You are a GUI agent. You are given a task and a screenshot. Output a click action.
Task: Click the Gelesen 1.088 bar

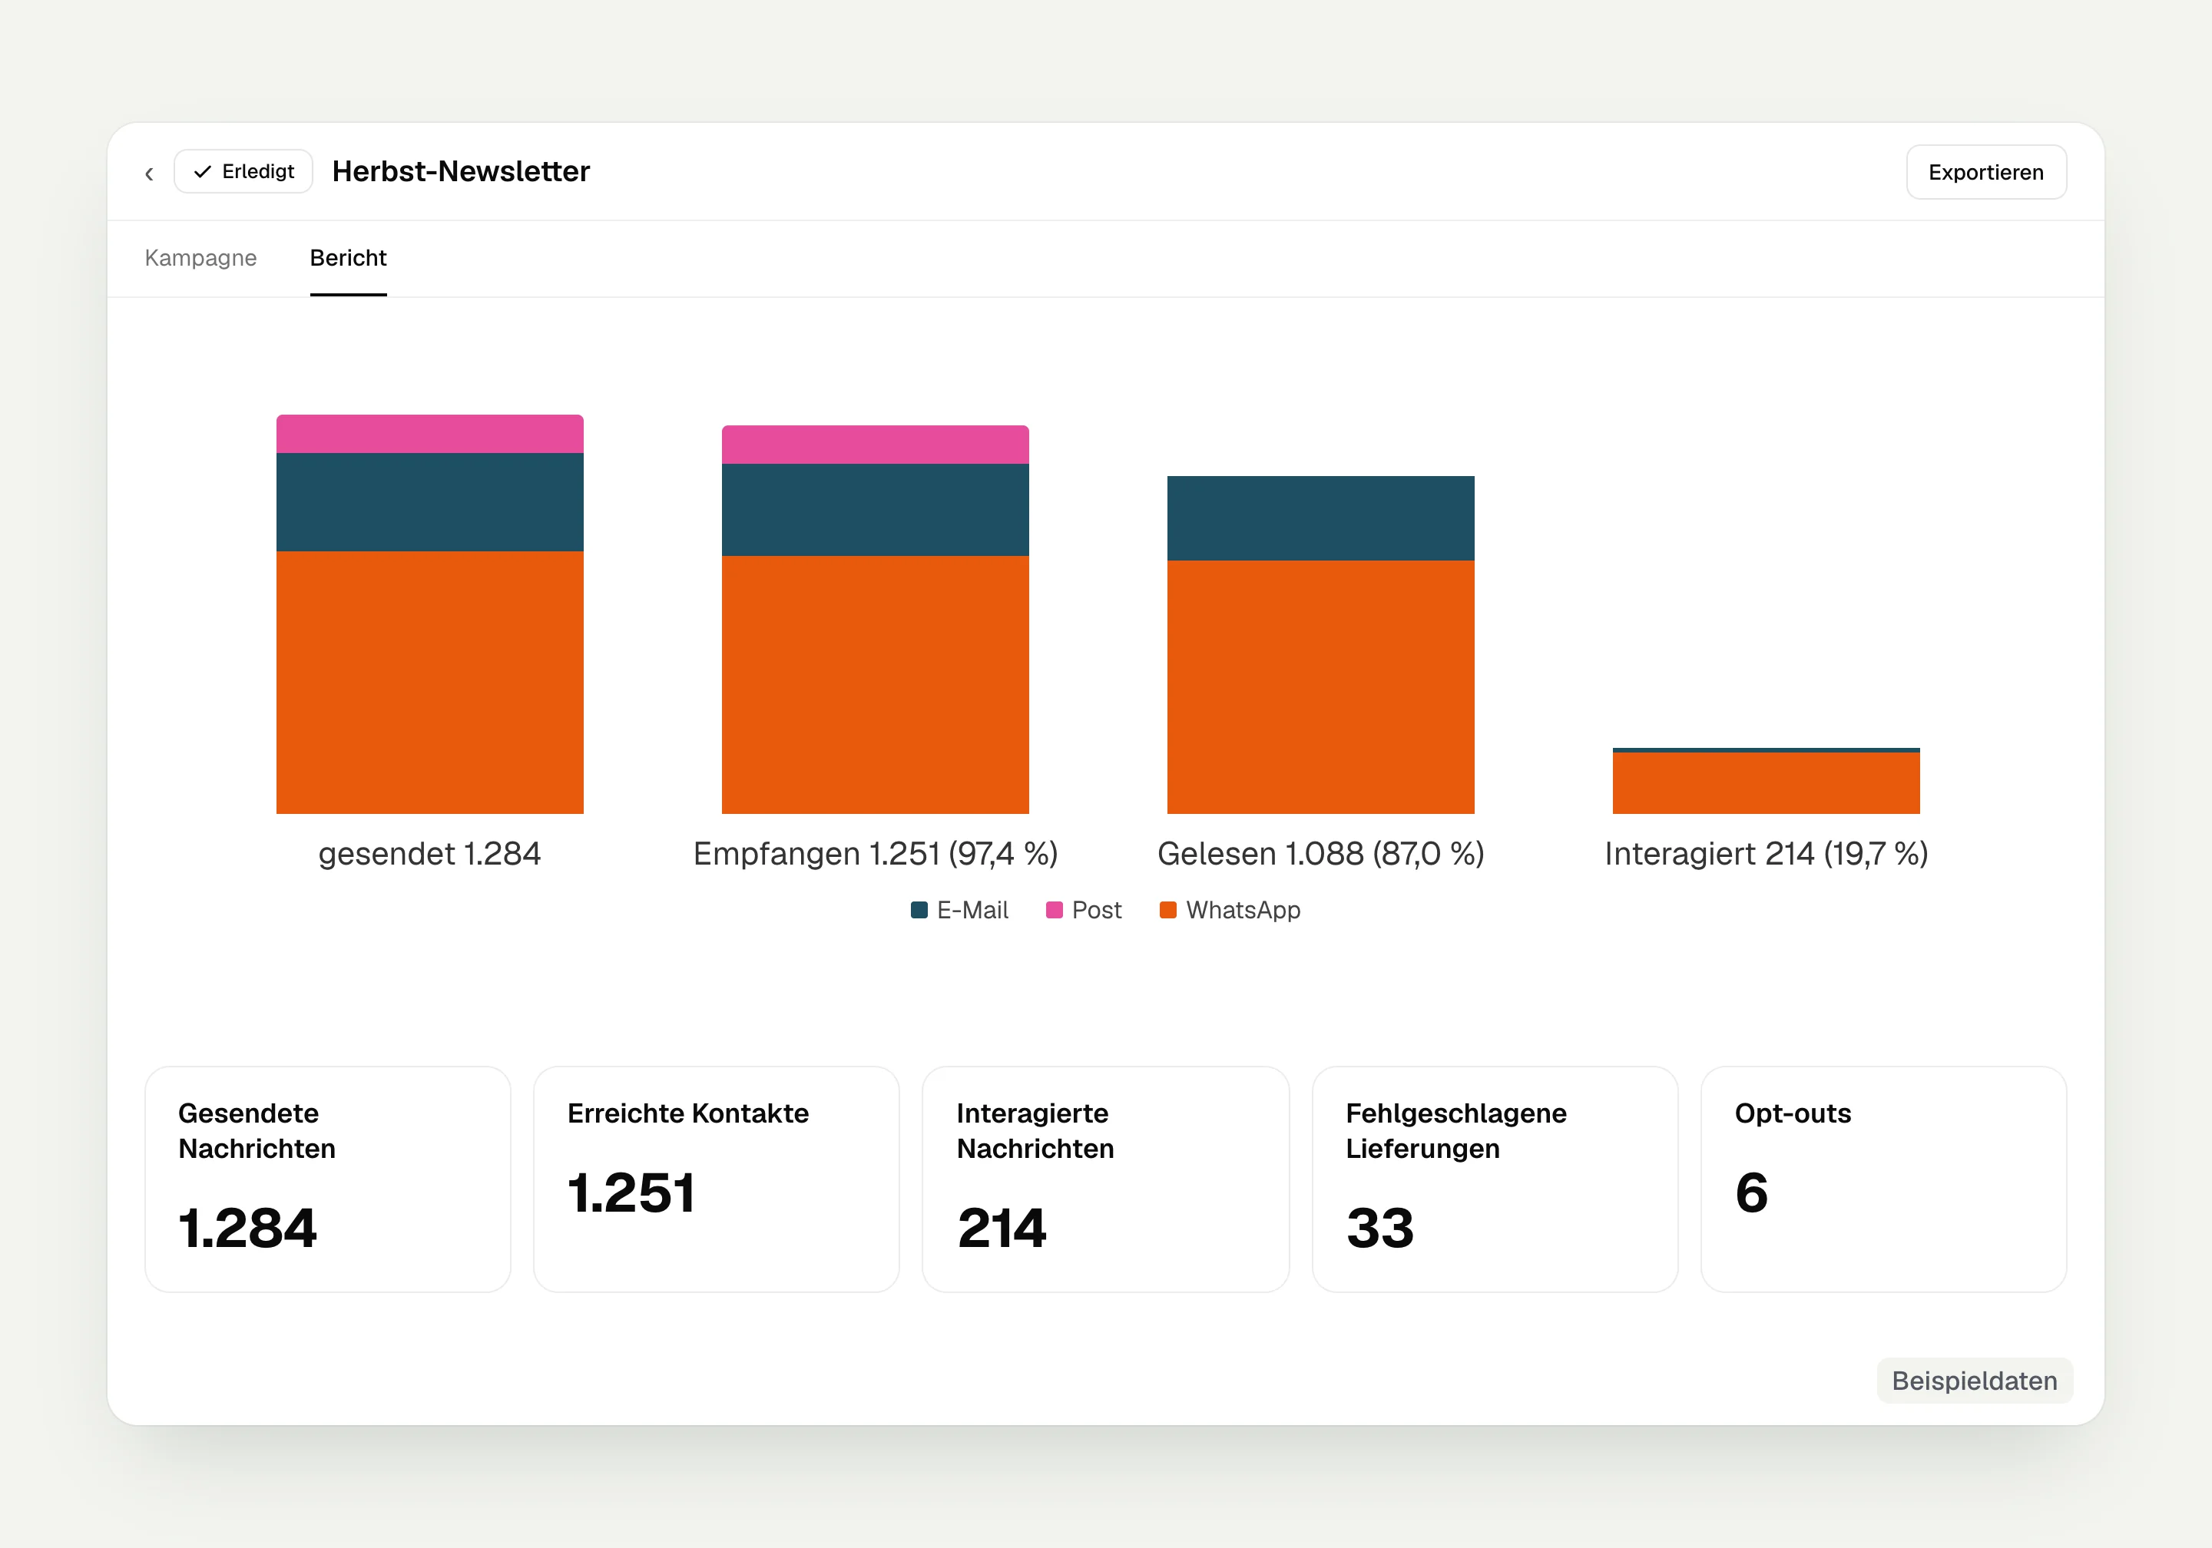[1320, 644]
